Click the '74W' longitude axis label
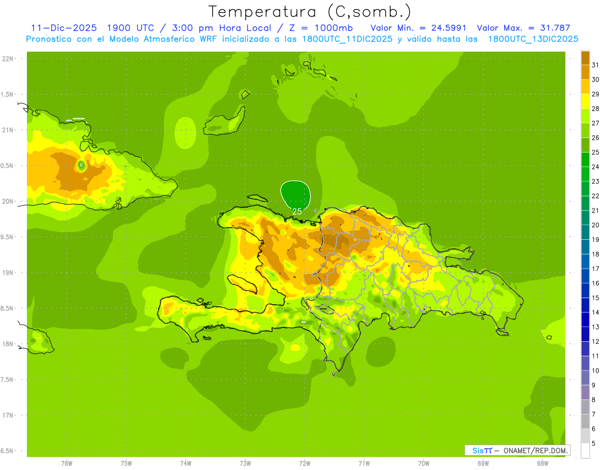This screenshot has height=470, width=609. pyautogui.click(x=186, y=463)
